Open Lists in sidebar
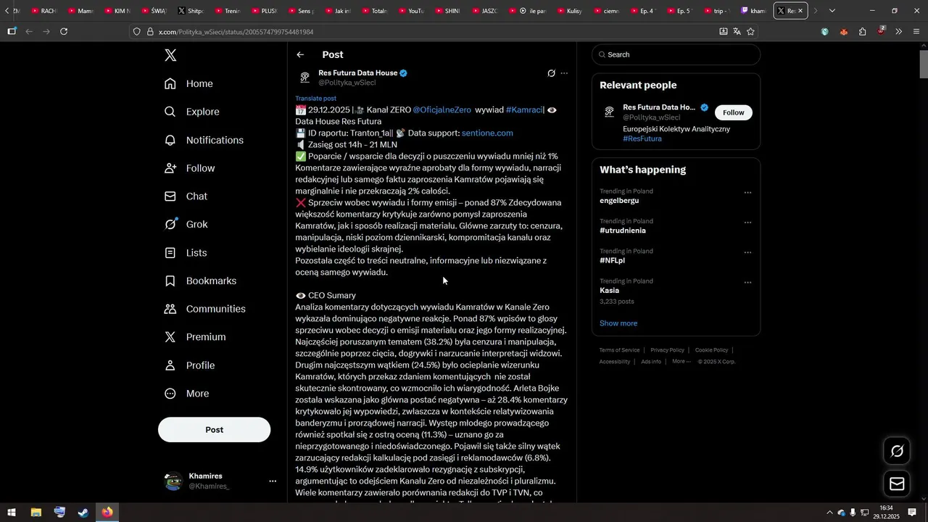Viewport: 928px width, 522px height. click(186, 253)
